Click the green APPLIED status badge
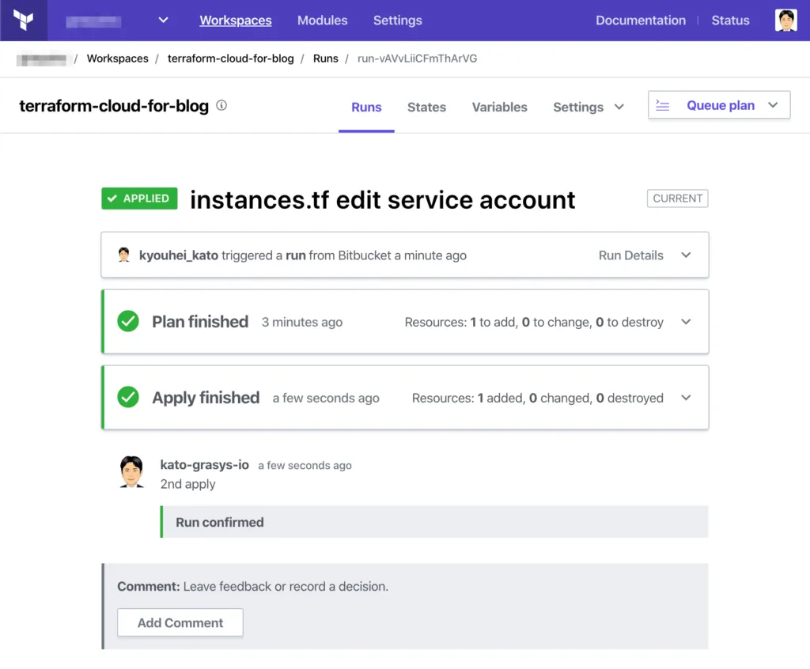This screenshot has width=810, height=669. tap(139, 198)
